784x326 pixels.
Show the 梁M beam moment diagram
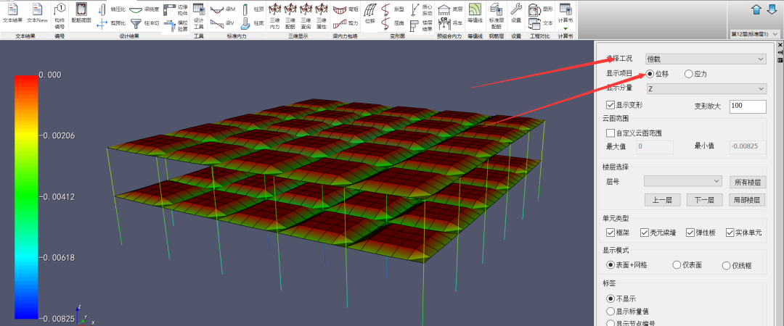(223, 9)
